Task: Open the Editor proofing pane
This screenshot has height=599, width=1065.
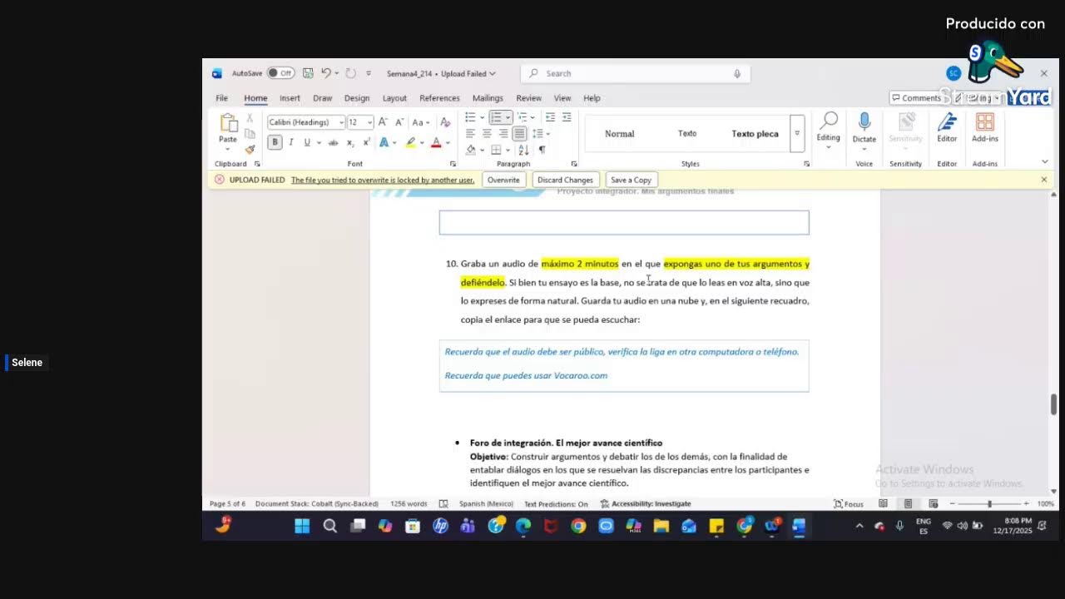Action: (x=947, y=128)
